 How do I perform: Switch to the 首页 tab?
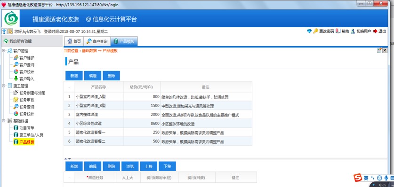click(74, 42)
